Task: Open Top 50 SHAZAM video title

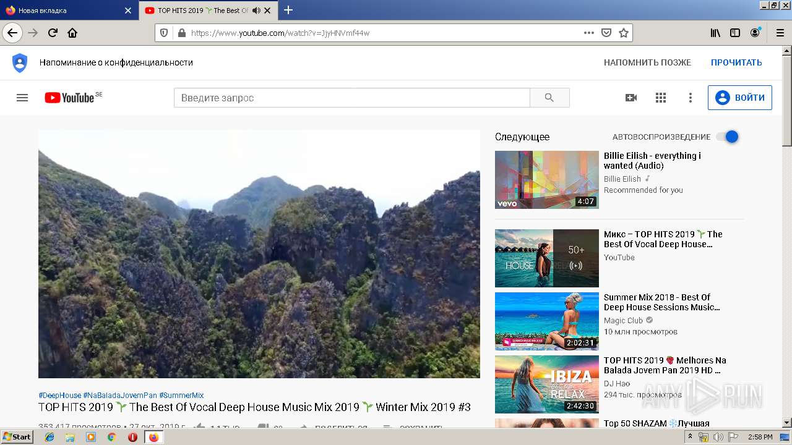Action: coord(656,423)
